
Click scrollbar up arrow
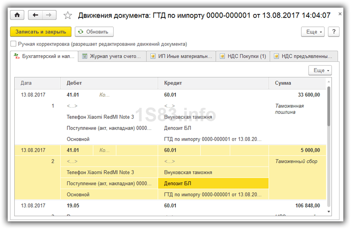coord(329,81)
